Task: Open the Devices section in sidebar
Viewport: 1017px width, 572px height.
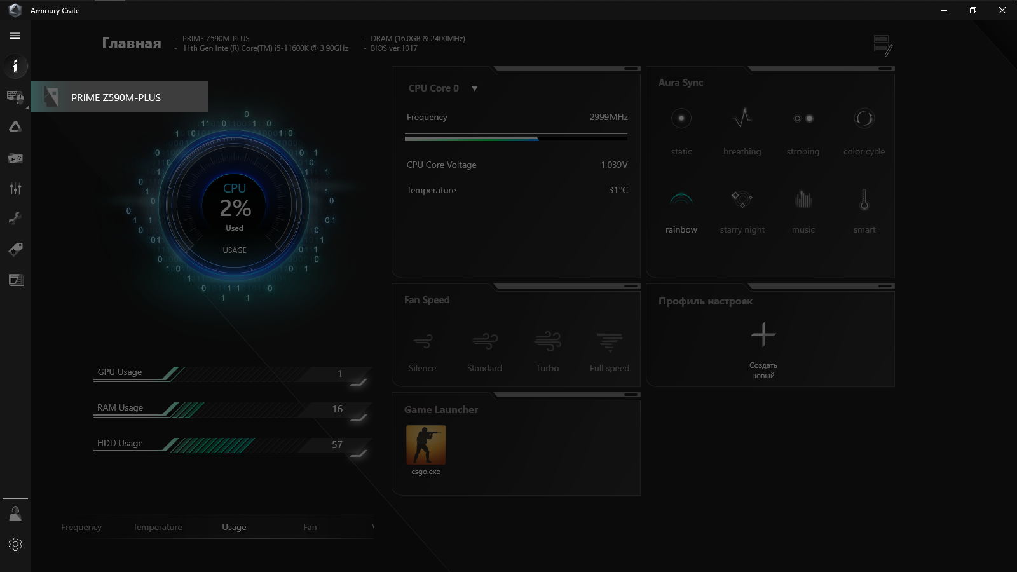Action: tap(15, 97)
